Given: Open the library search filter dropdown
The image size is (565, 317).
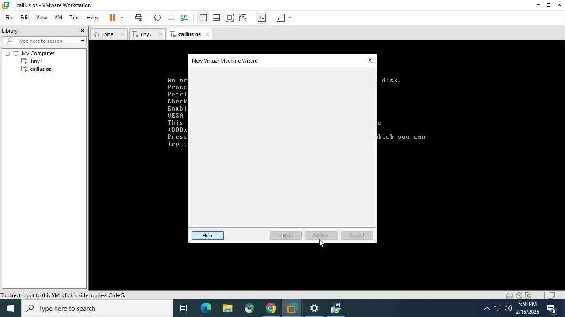Looking at the screenshot, I should pos(83,41).
